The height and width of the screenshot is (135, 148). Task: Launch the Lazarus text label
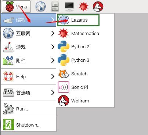click(79, 20)
